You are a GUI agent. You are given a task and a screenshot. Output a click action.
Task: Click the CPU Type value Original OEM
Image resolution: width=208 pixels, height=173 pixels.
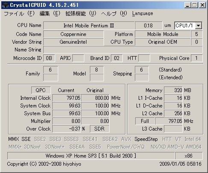(x=163, y=42)
